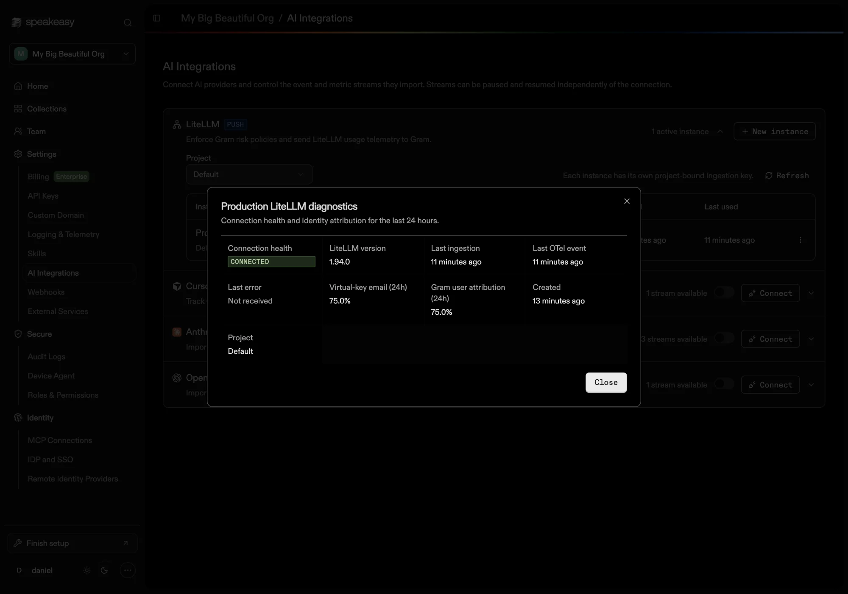848x594 pixels.
Task: Click the Cursor integration icon
Action: [x=177, y=286]
